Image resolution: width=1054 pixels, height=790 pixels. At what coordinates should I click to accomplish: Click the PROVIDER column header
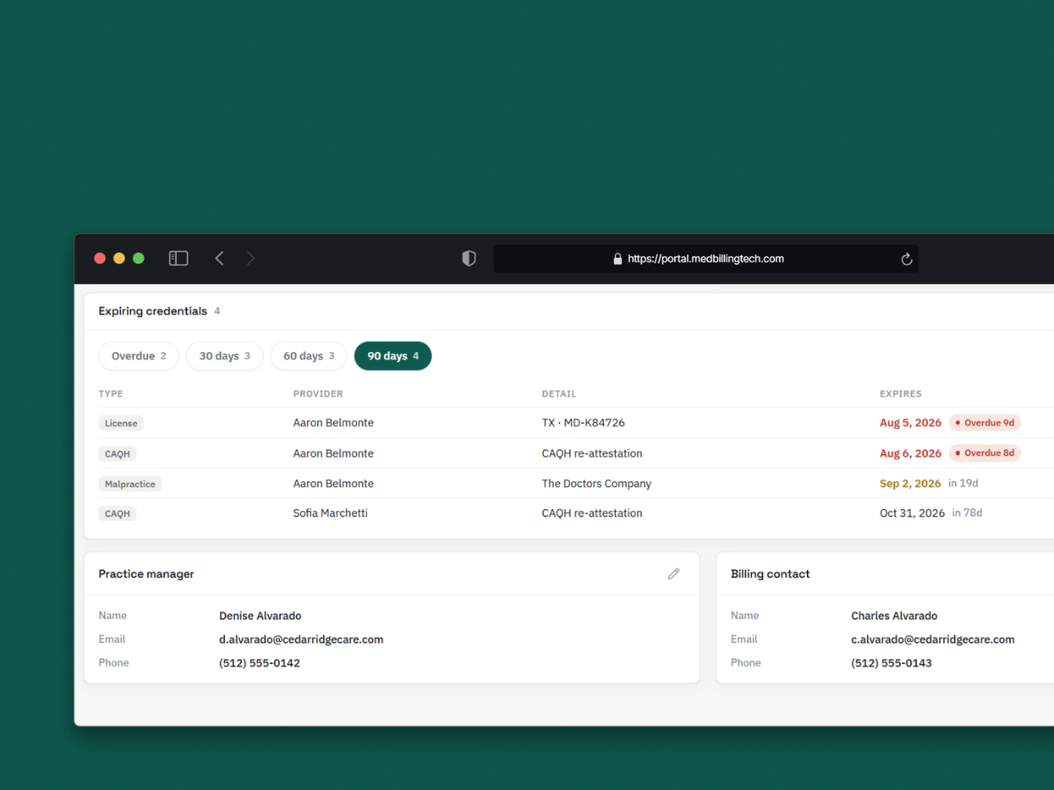tap(318, 394)
